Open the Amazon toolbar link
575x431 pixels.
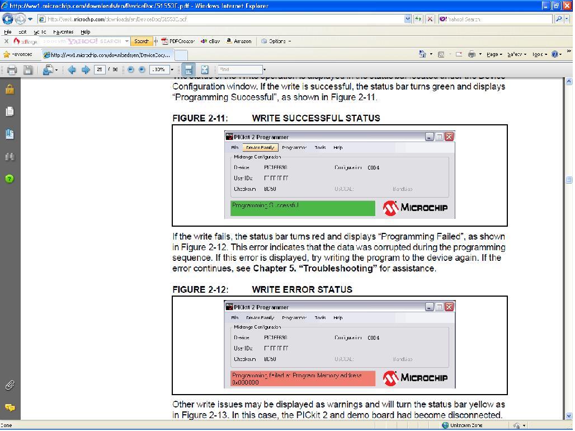(x=239, y=41)
